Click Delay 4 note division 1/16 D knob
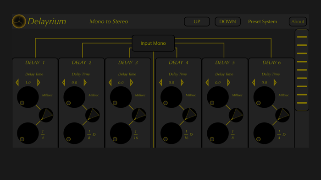 pos(172,133)
